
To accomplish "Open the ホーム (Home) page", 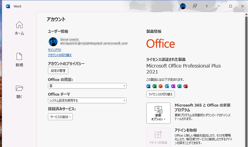I will click(19, 28).
